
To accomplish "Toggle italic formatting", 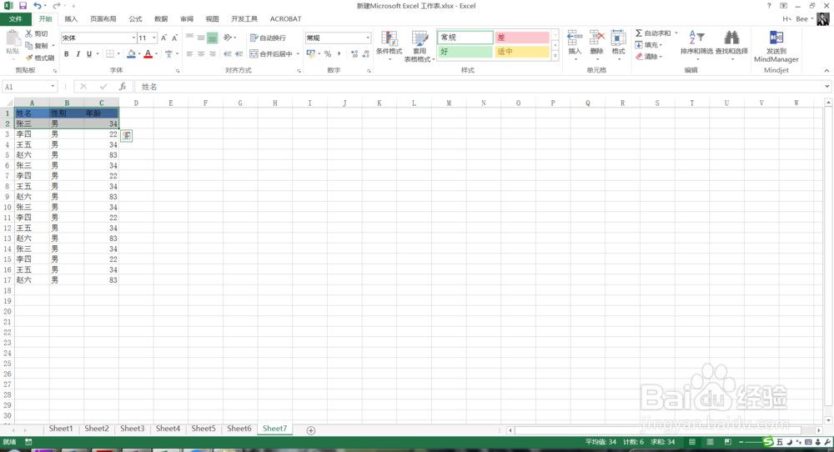I will tap(78, 53).
